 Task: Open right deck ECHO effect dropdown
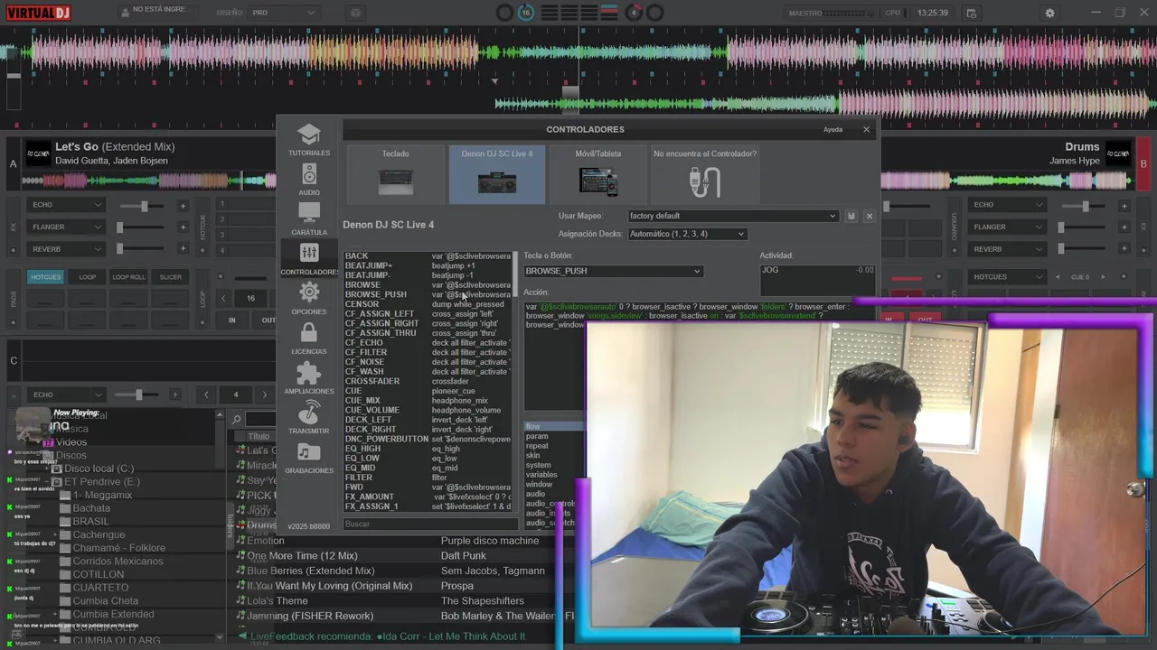point(1008,205)
